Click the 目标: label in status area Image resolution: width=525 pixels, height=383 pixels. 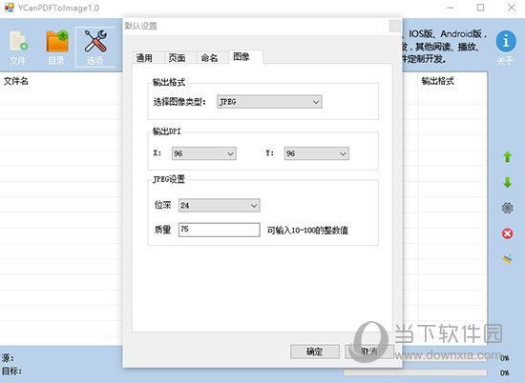(x=11, y=371)
